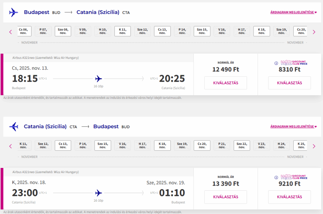Click the Catania return airplane icon
Viewport: 323px width, 214px height.
[x=14, y=127]
